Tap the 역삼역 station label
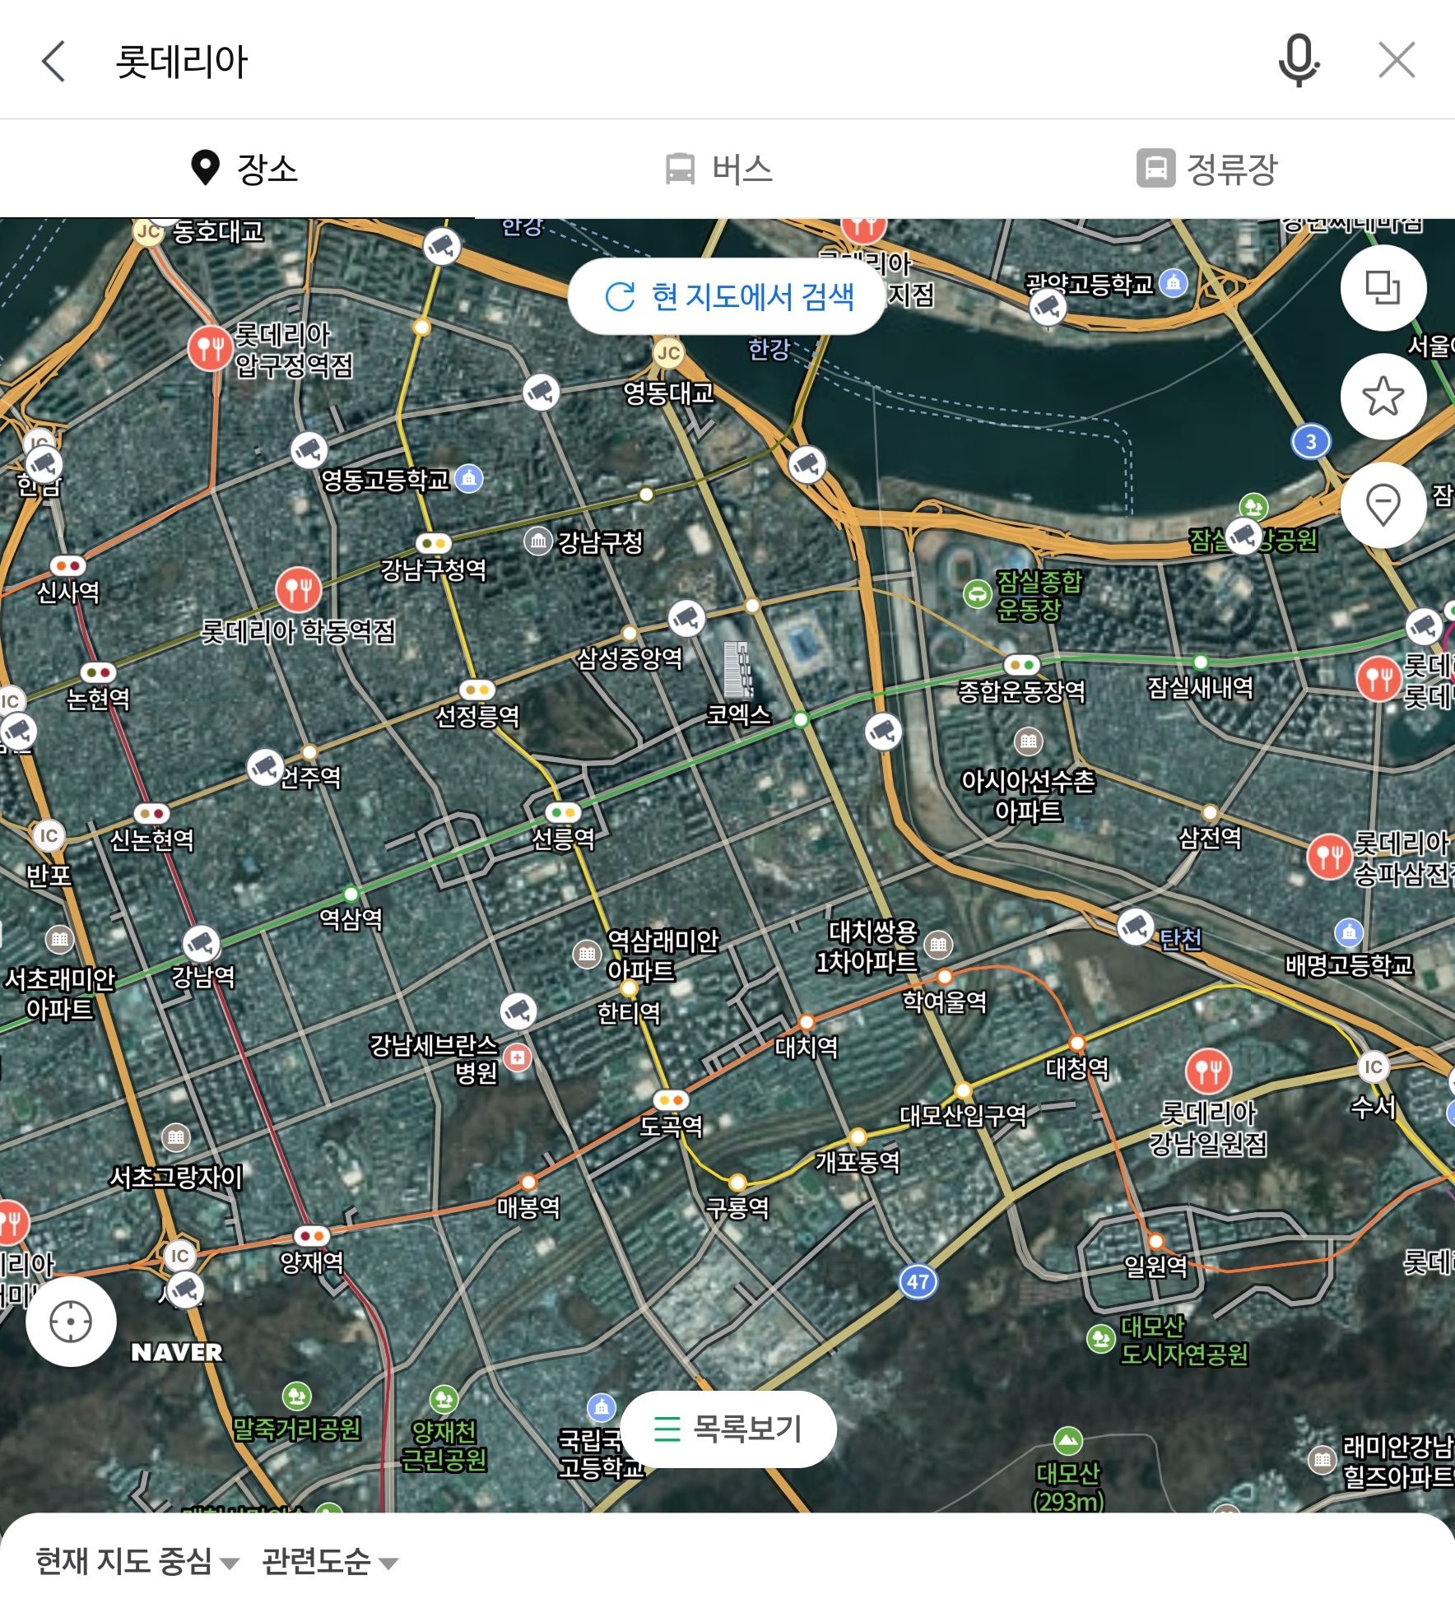The width and height of the screenshot is (1455, 1608). pos(351,918)
